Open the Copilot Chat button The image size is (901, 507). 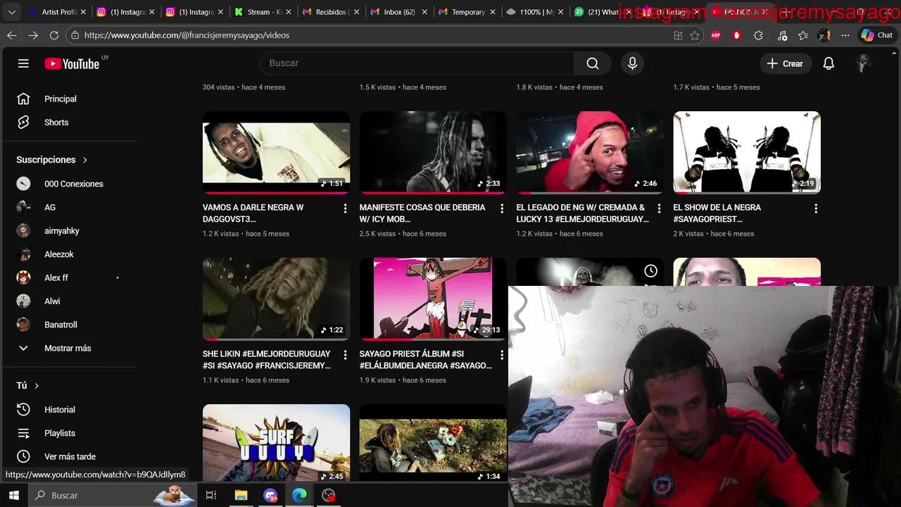(877, 35)
